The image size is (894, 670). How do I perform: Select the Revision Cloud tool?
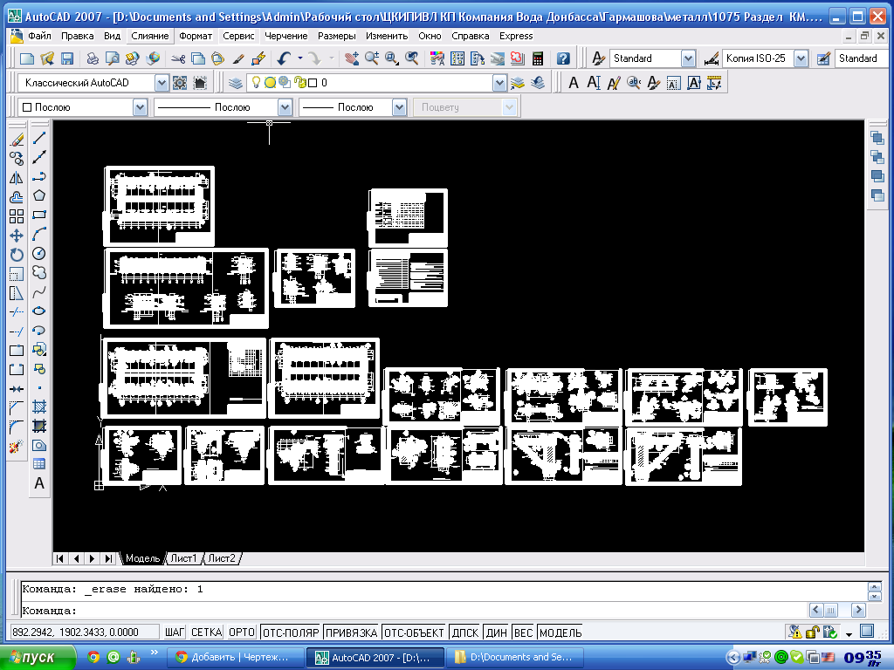click(38, 272)
